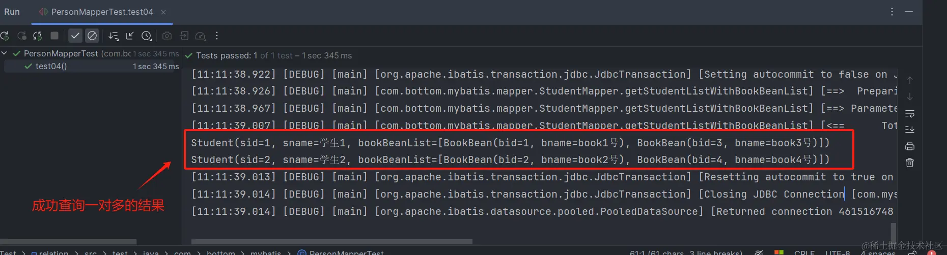Switch to PersonMapperTest.test04 run tab
The image size is (947, 255).
coord(102,12)
